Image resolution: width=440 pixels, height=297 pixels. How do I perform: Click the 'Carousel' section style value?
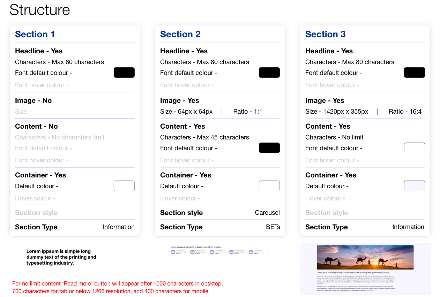(x=267, y=213)
